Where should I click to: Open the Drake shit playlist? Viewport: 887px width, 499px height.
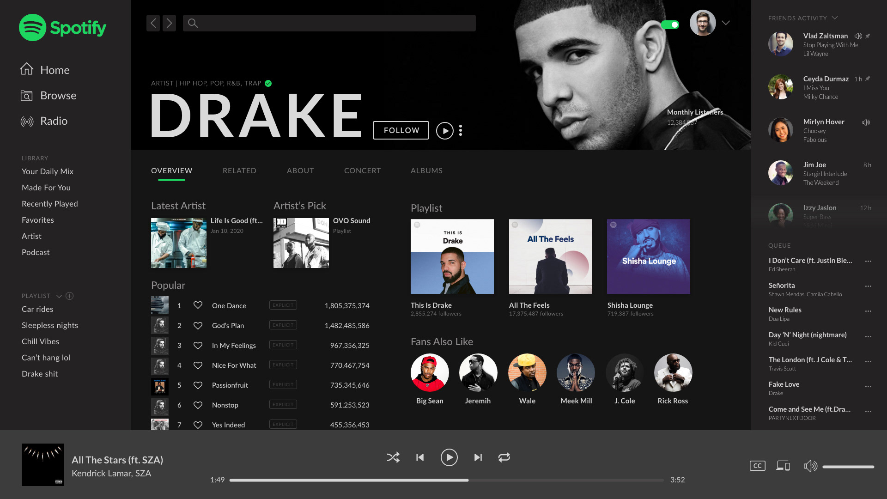click(x=40, y=374)
